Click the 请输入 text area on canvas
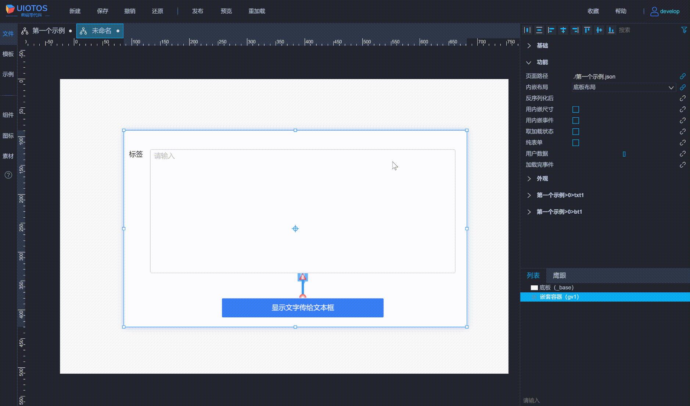The width and height of the screenshot is (690, 406). click(x=303, y=211)
